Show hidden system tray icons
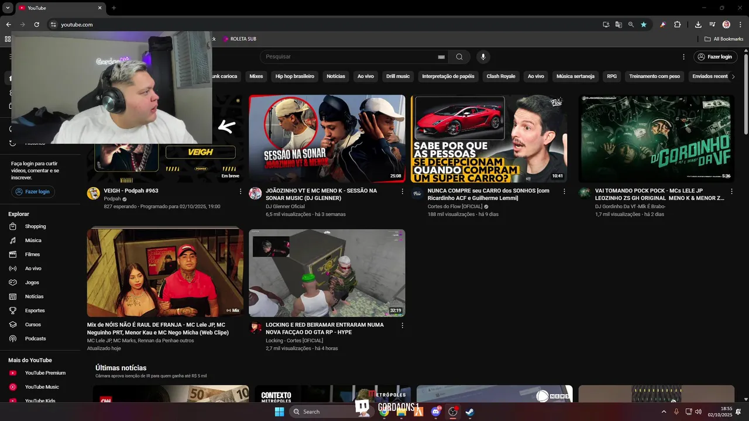Screen dimensions: 749x421 664,412
